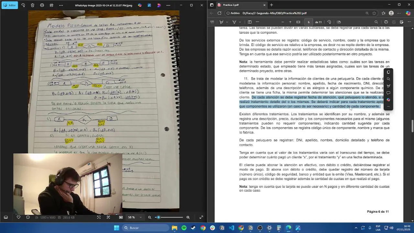Open Edge favorites list
Viewport: 414px width, 233px height.
[x=383, y=13]
